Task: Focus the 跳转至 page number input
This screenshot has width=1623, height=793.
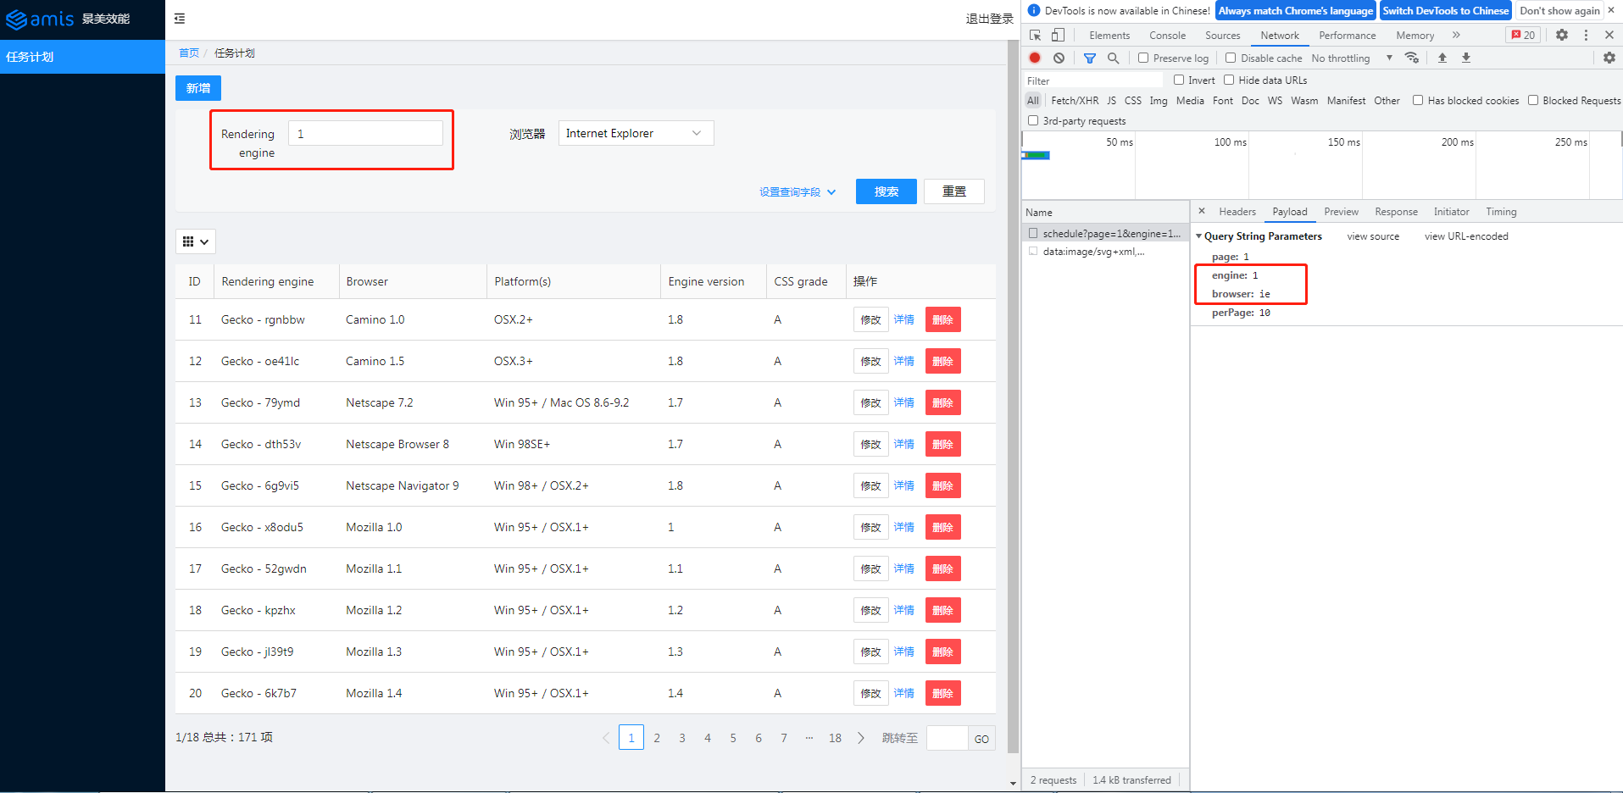Action: point(947,738)
